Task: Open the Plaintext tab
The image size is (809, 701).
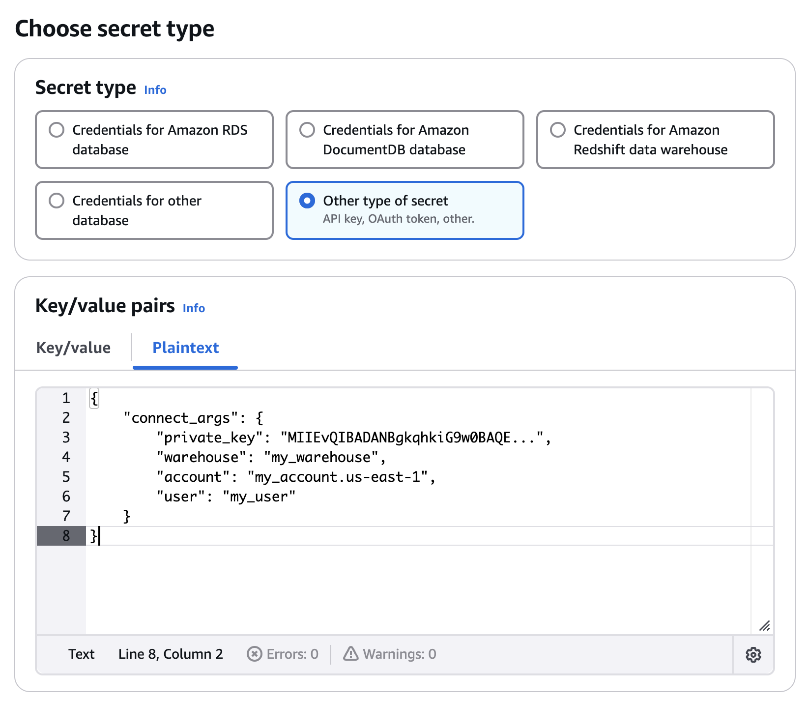Action: point(185,348)
